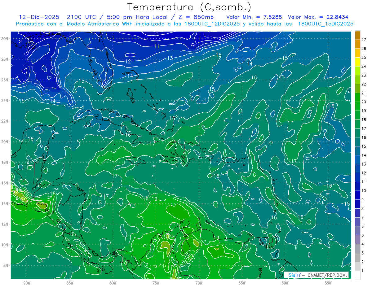Click 'Valor Min. = 7.5288' text

tap(254, 17)
